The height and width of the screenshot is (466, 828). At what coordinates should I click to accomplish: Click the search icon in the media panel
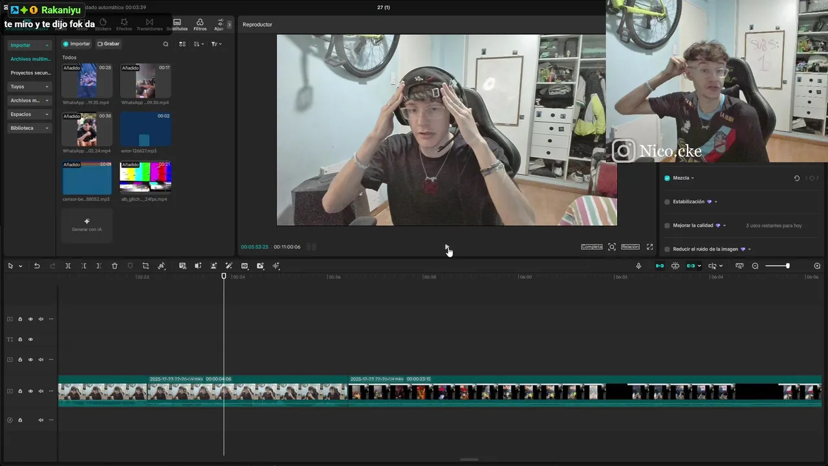tap(166, 44)
